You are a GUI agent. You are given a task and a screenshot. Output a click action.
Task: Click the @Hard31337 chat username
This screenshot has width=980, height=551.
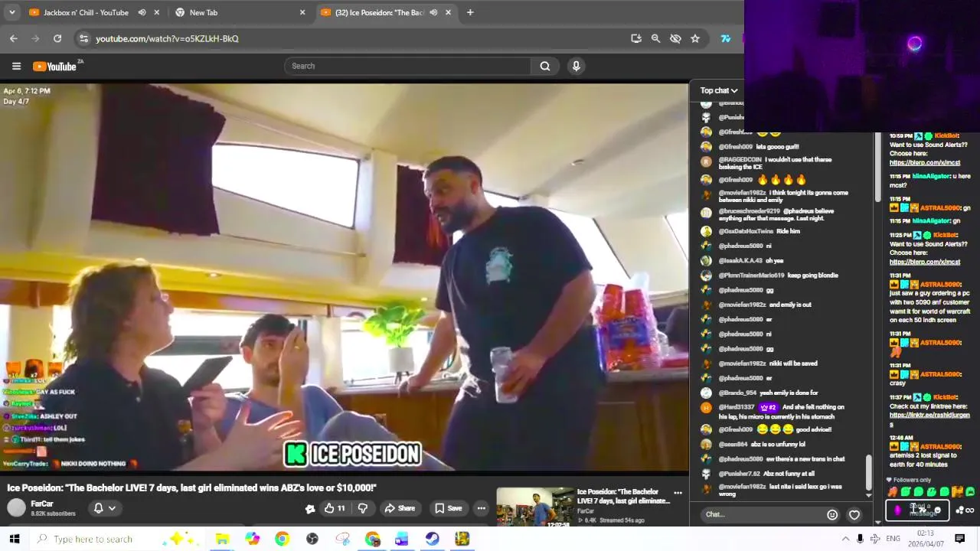[736, 407]
